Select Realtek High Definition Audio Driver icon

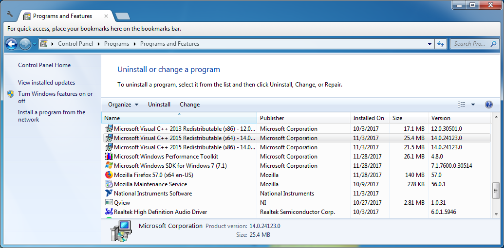(109, 212)
